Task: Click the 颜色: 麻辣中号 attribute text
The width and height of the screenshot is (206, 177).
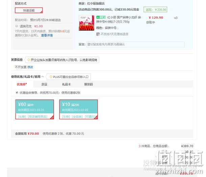Action: (107, 28)
